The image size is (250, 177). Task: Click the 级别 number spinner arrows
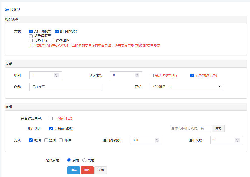(56, 75)
